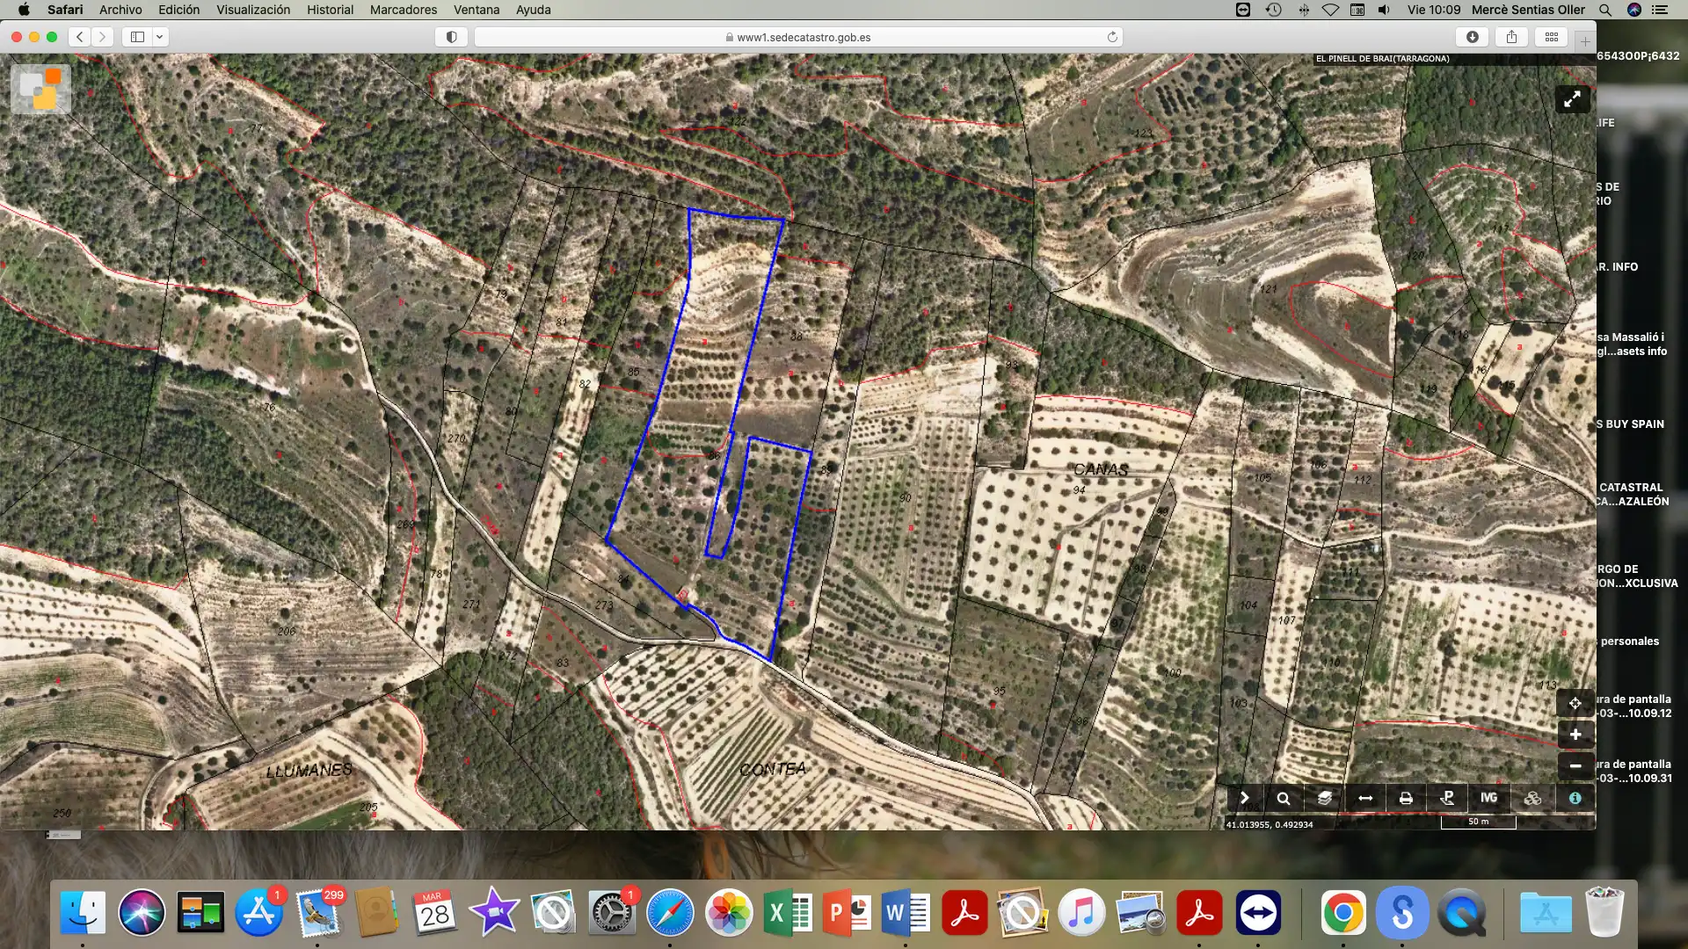Open the Trash in the Dock
This screenshot has width=1688, height=949.
click(x=1604, y=913)
